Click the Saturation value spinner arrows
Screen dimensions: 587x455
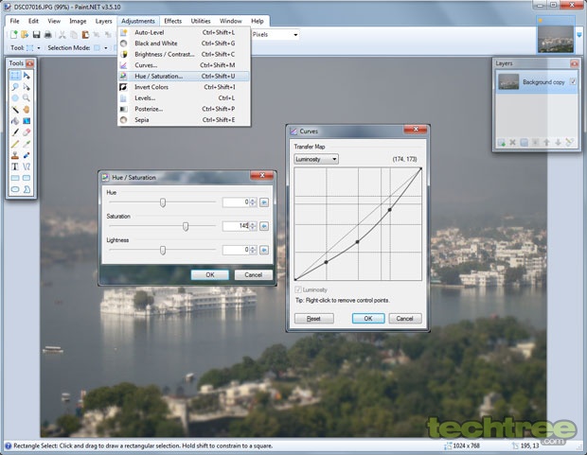[253, 226]
